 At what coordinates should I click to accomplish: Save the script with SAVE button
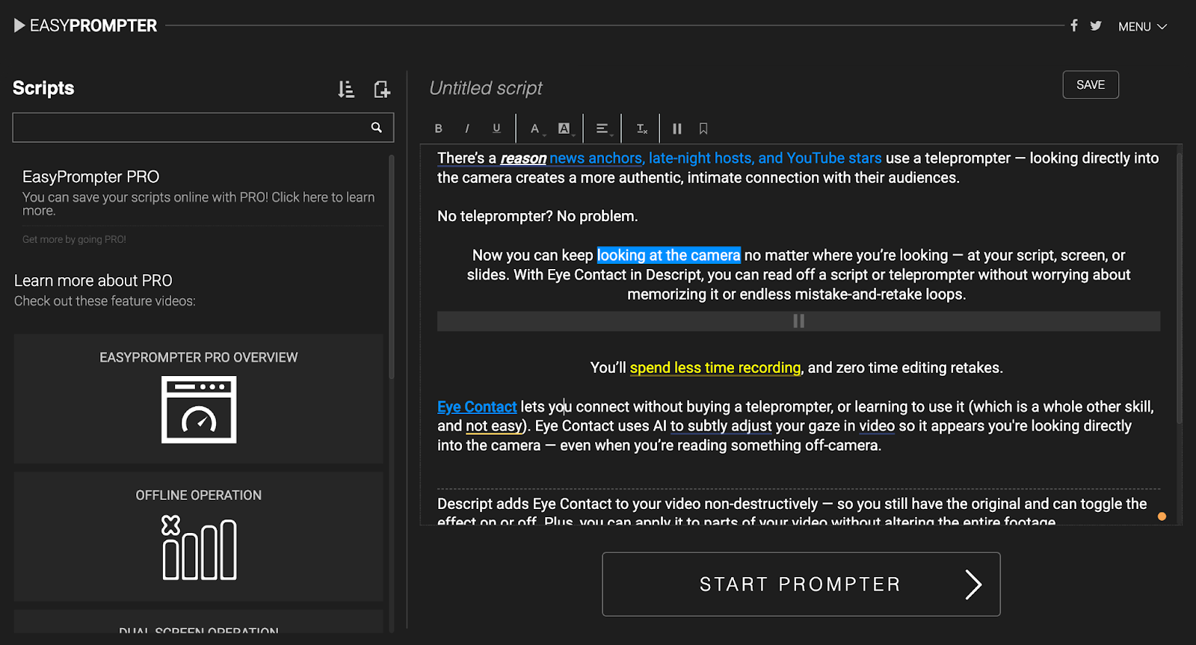(1091, 84)
